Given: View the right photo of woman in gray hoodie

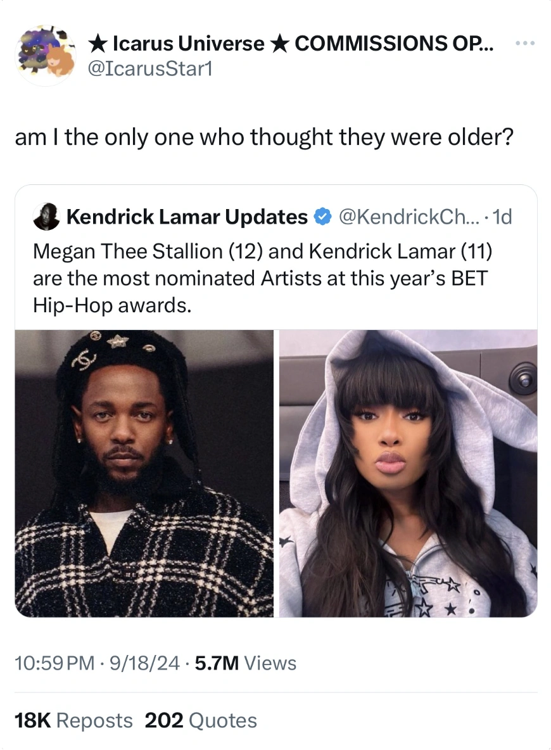Looking at the screenshot, I should (x=408, y=473).
